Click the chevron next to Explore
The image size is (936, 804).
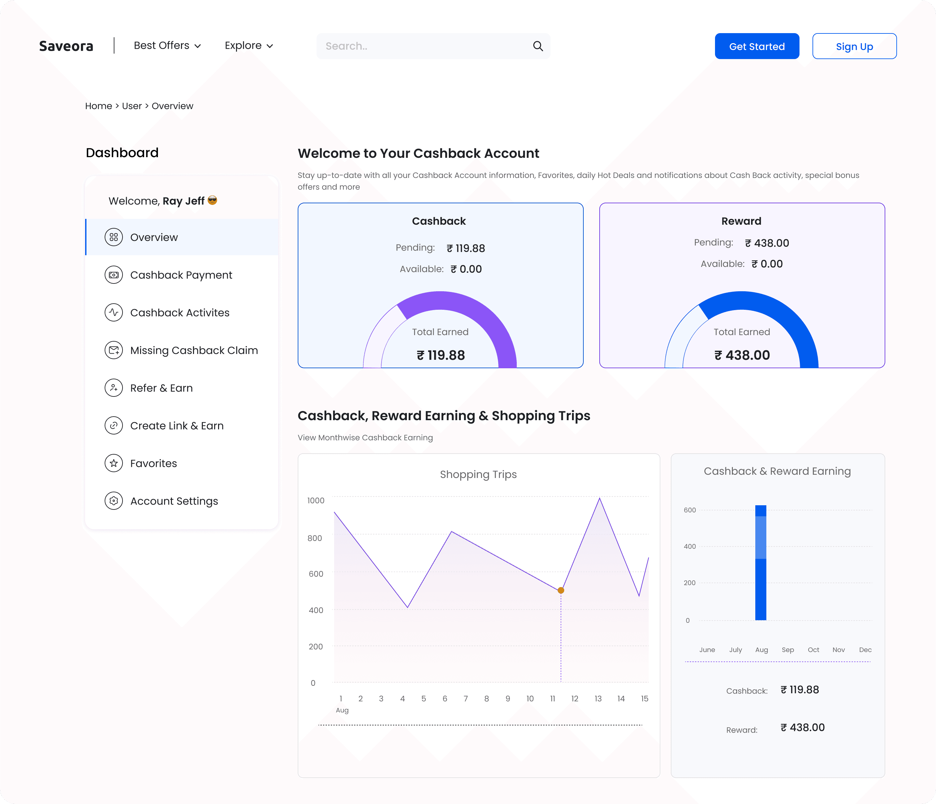click(x=270, y=46)
